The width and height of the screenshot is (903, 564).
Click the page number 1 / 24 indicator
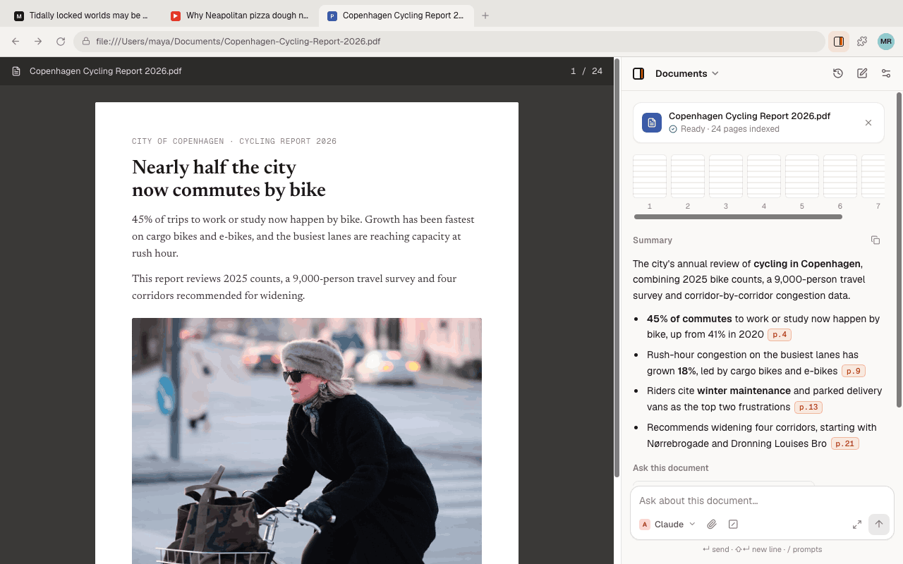586,71
